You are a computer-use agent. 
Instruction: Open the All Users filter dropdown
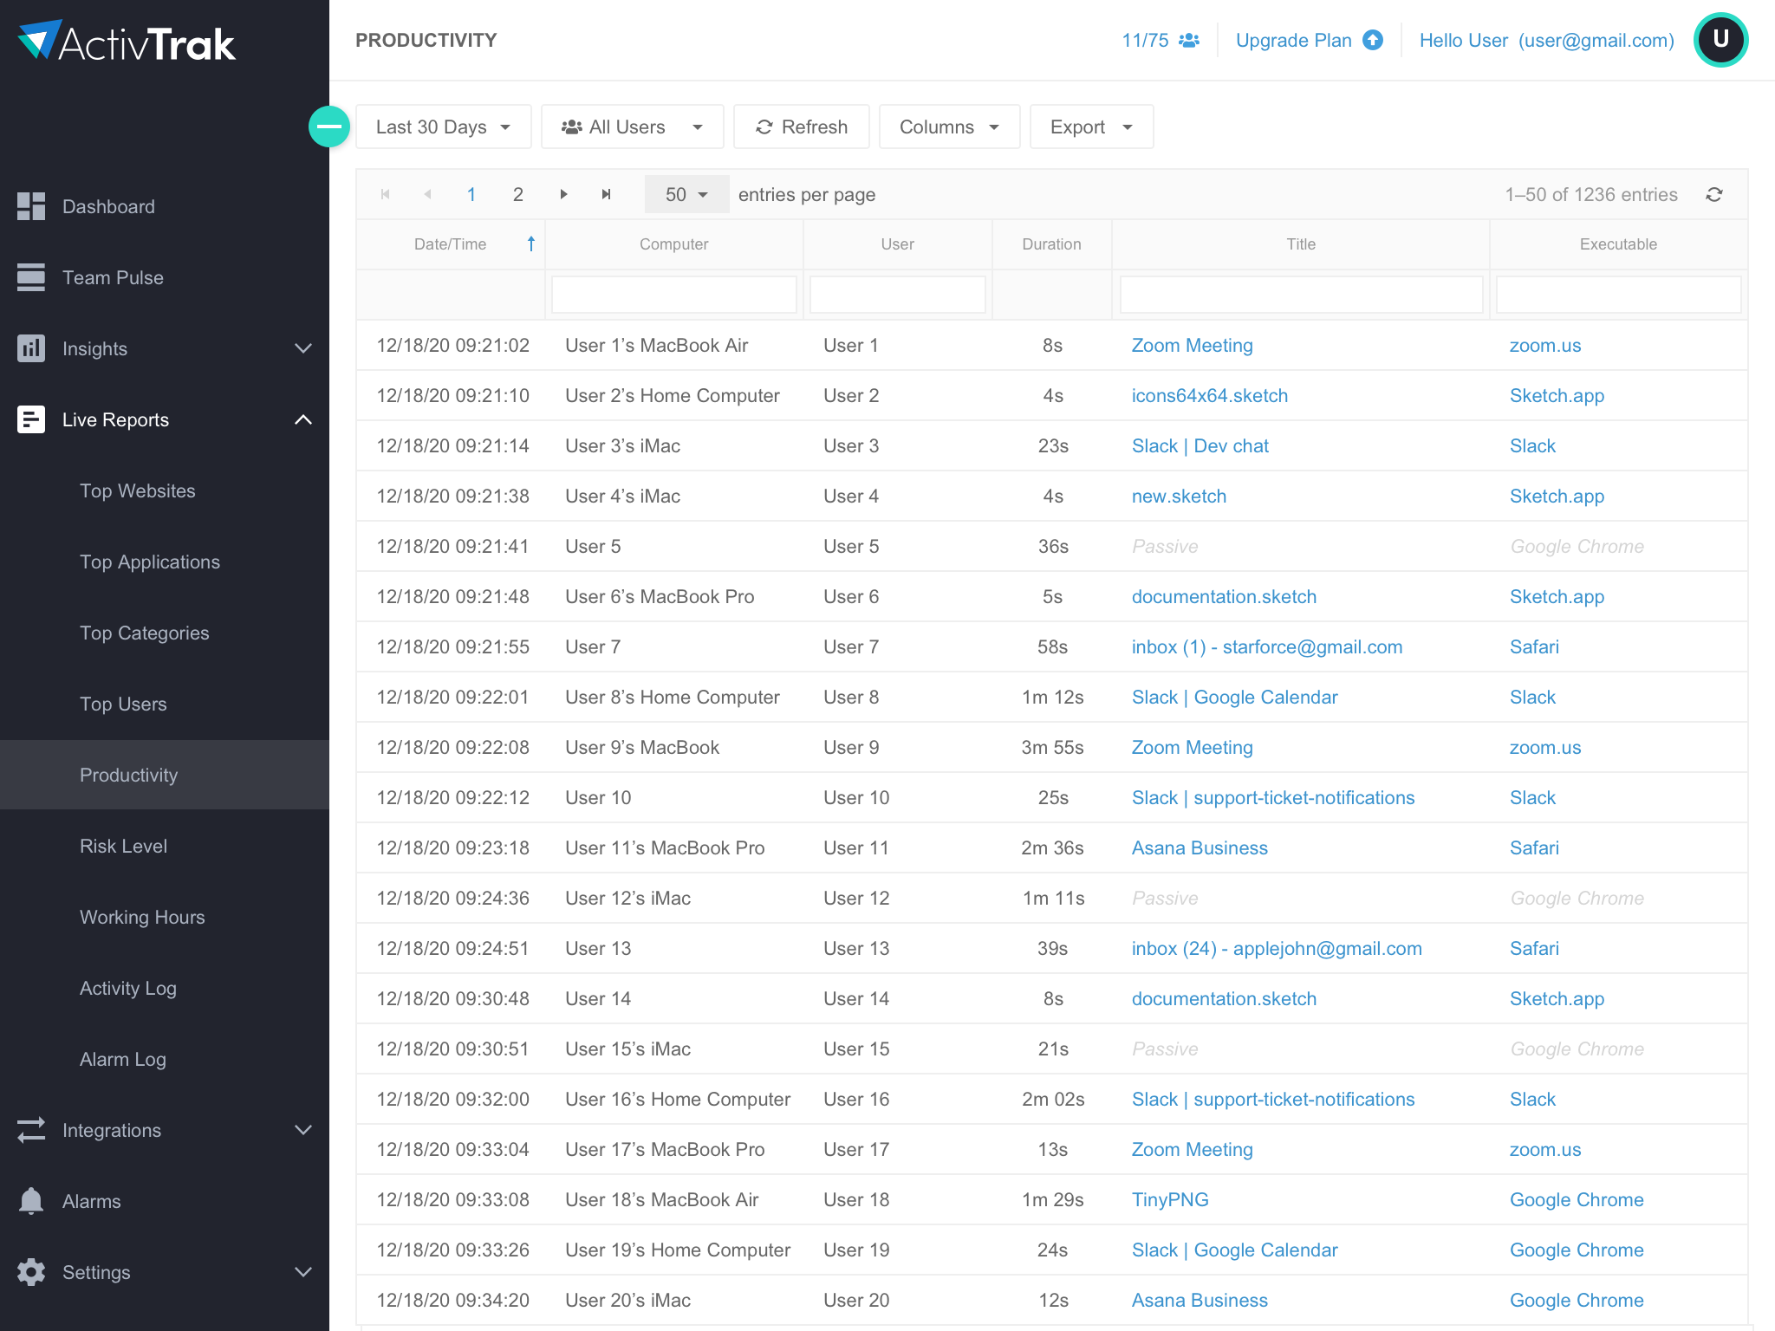pos(633,127)
